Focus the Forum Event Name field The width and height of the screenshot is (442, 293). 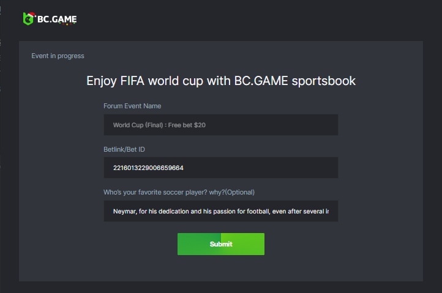click(221, 125)
